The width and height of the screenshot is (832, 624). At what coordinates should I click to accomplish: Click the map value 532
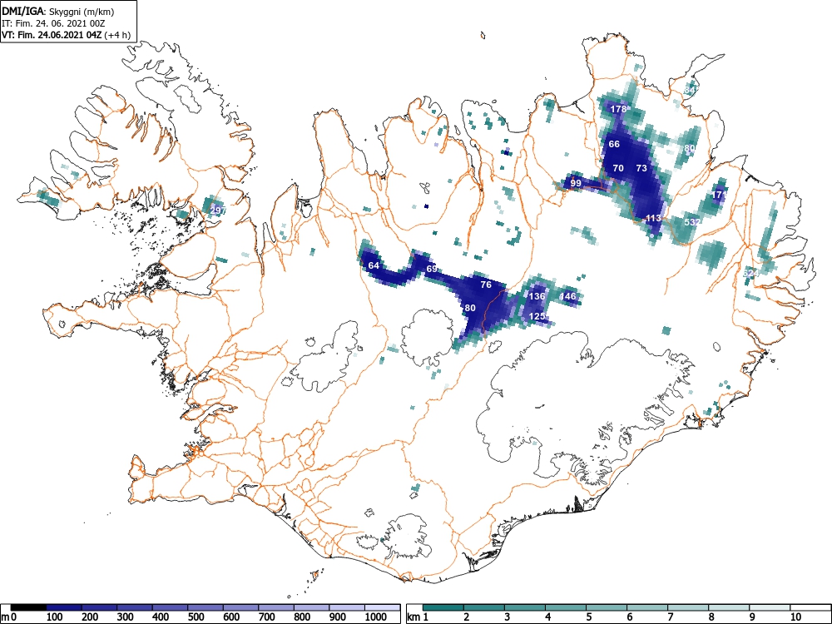point(692,222)
